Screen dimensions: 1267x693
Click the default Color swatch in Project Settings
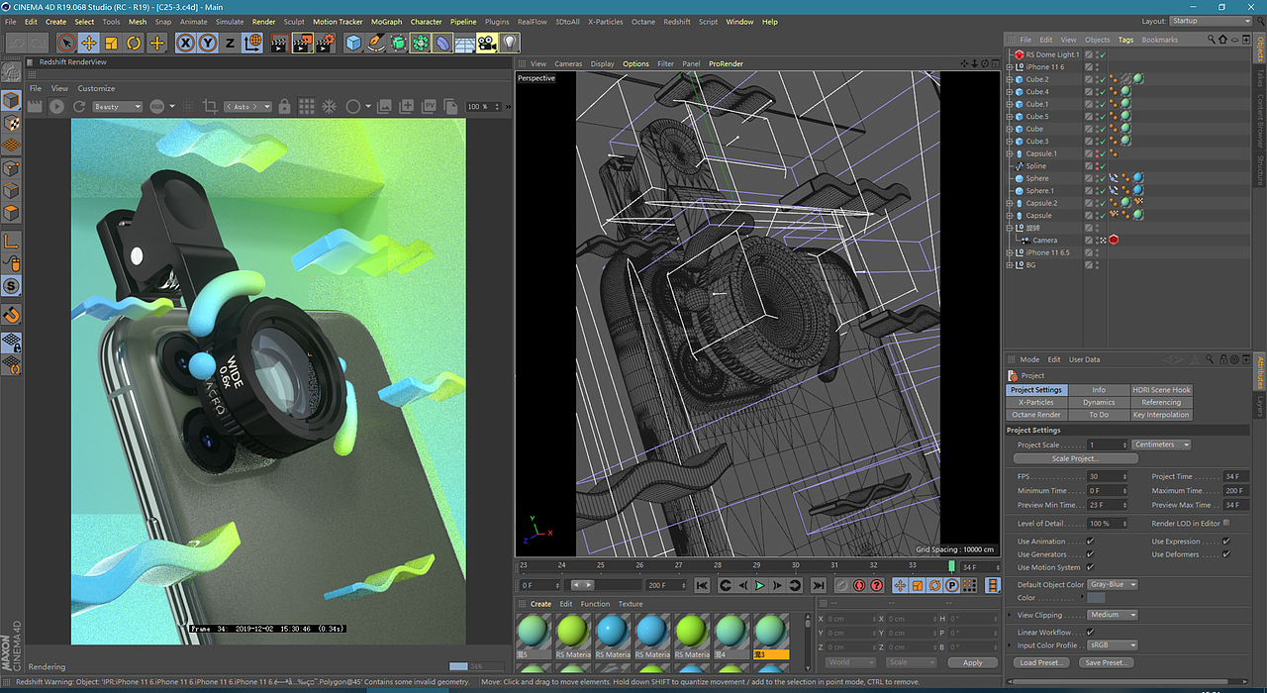(x=1097, y=598)
